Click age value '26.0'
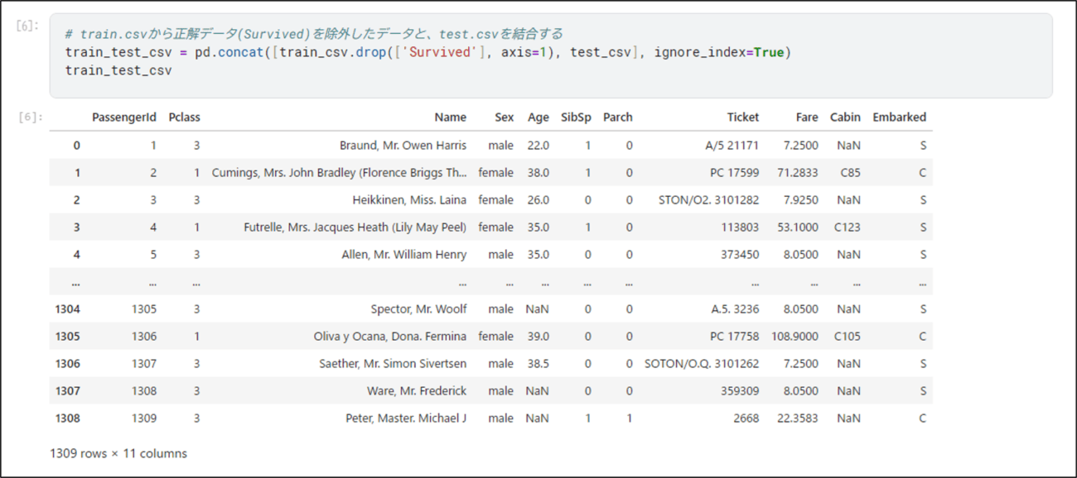The image size is (1077, 478). (538, 200)
